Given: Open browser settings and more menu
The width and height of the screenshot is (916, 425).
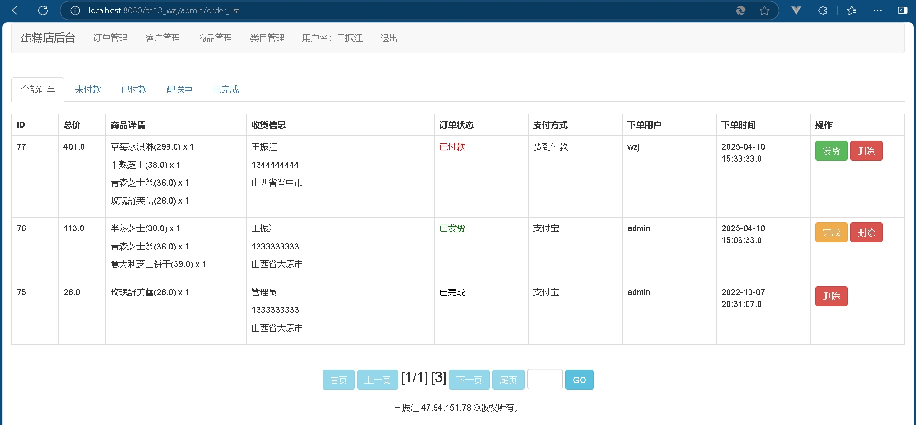Looking at the screenshot, I should pyautogui.click(x=877, y=10).
